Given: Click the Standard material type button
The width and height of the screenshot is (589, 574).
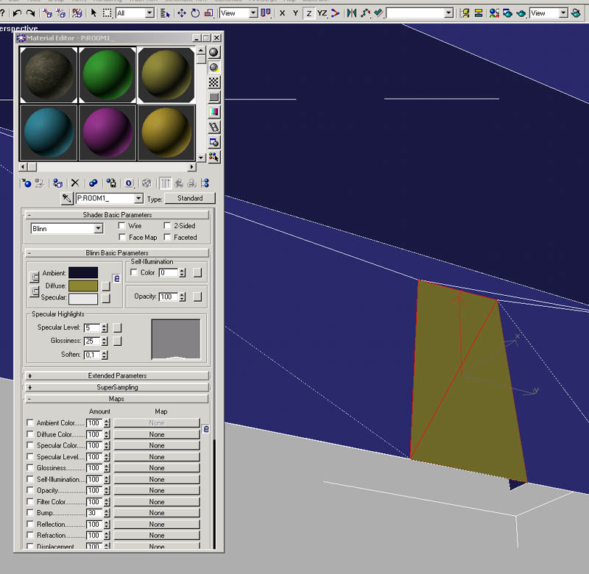Looking at the screenshot, I should click(x=190, y=199).
